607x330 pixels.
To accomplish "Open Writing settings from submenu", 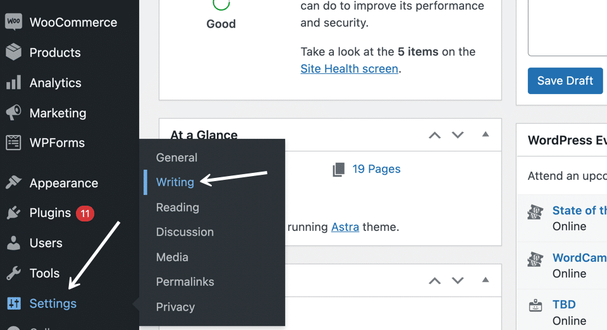I will pyautogui.click(x=175, y=182).
